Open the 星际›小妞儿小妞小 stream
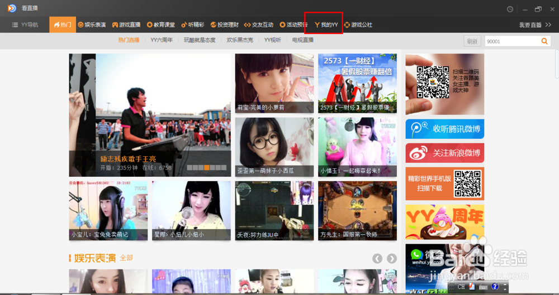The width and height of the screenshot is (559, 295). click(x=191, y=211)
